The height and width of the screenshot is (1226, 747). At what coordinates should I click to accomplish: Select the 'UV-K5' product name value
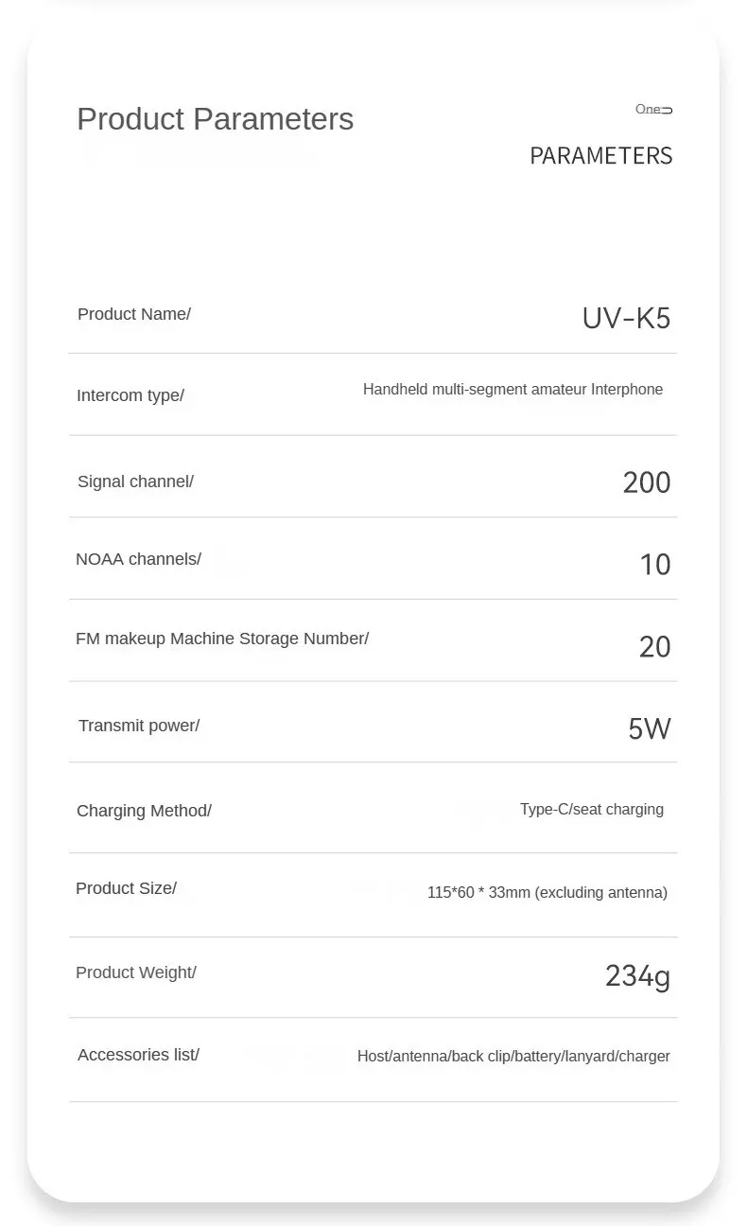626,319
